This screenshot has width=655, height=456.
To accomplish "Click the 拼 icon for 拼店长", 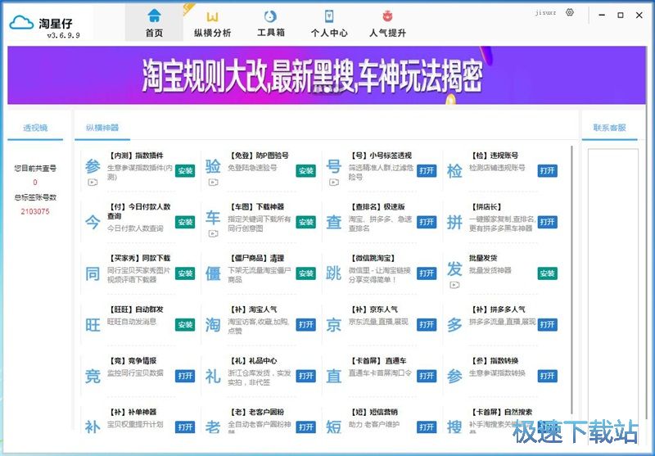I will (x=454, y=222).
